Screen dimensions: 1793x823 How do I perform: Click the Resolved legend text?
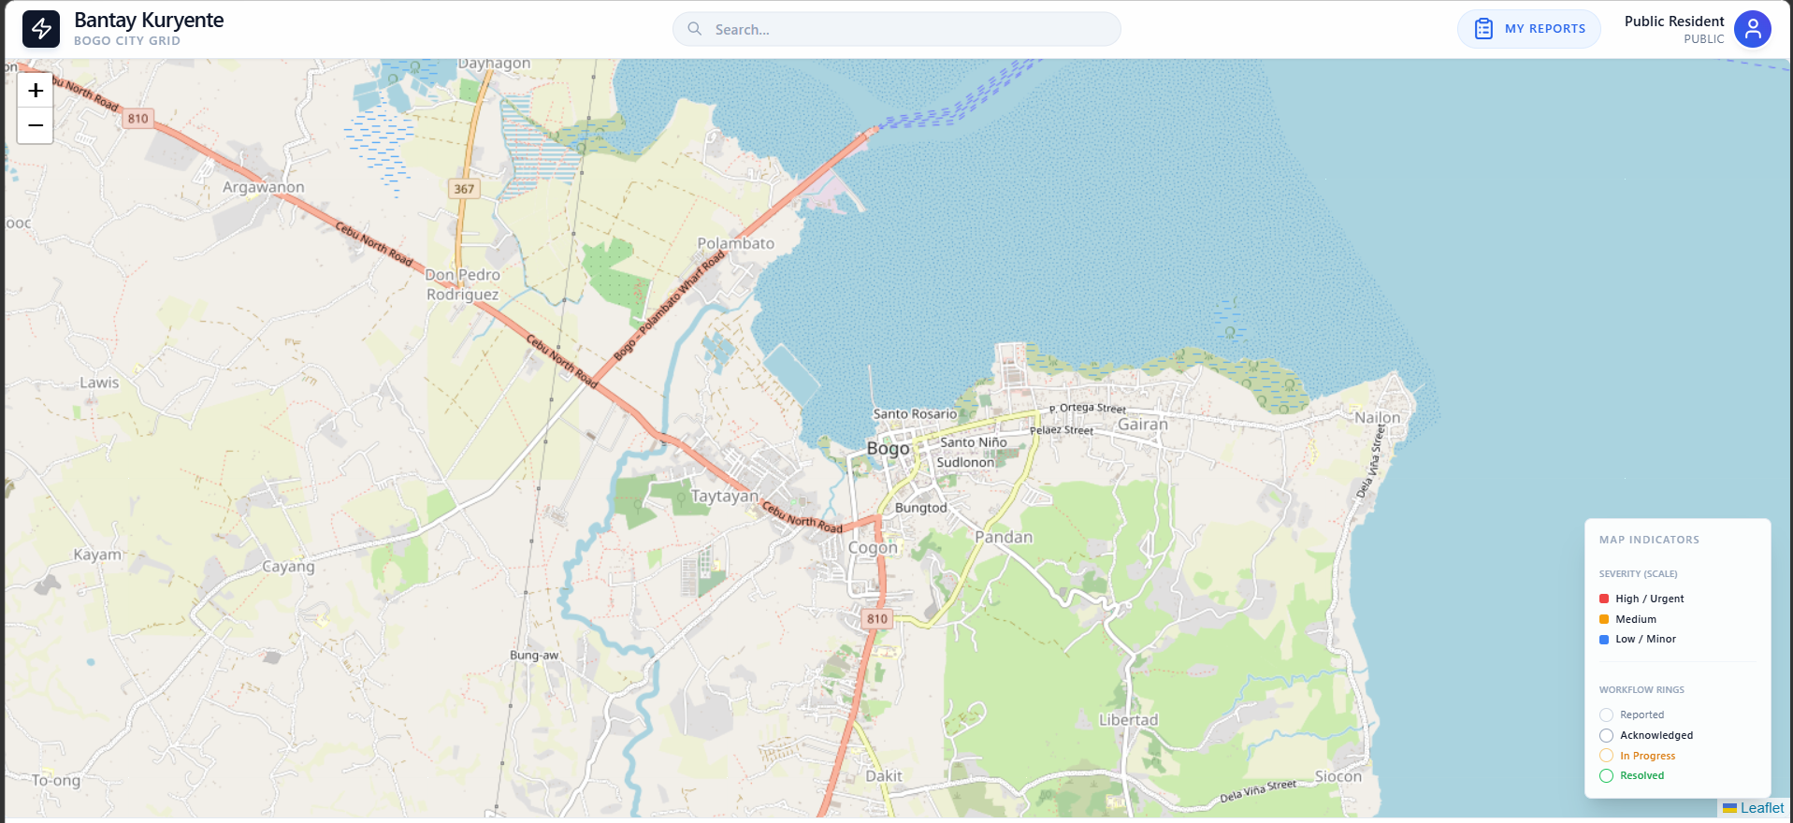tap(1641, 776)
